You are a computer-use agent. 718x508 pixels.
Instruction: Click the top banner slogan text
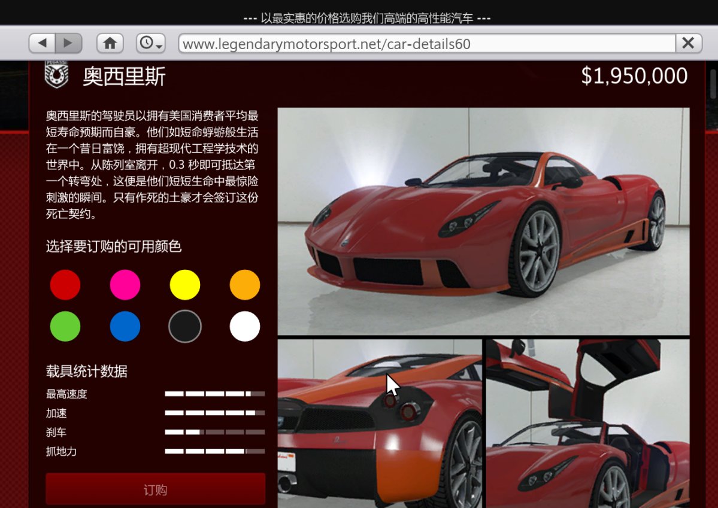(x=366, y=19)
